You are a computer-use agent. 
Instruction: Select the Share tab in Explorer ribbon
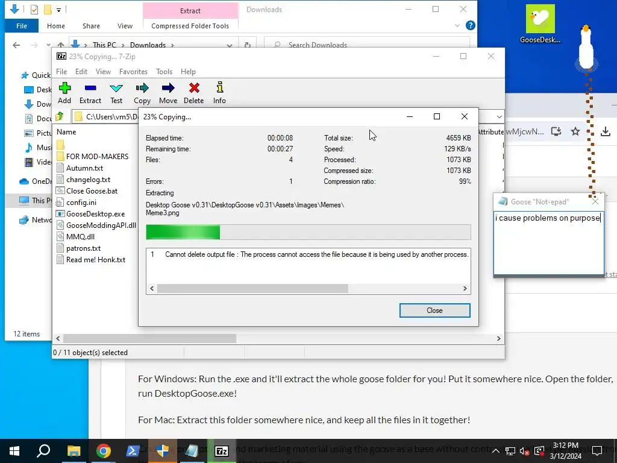pos(91,26)
